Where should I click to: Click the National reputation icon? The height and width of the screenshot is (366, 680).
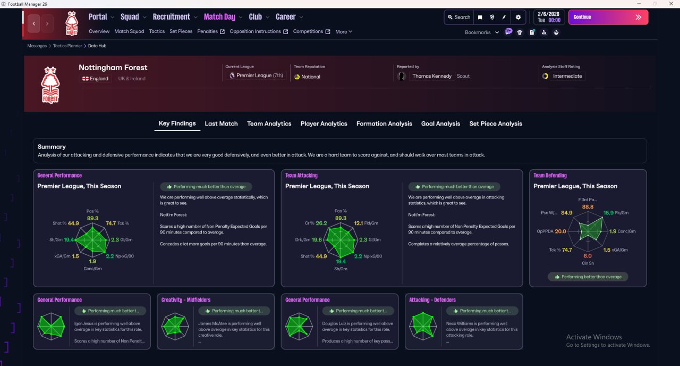297,77
